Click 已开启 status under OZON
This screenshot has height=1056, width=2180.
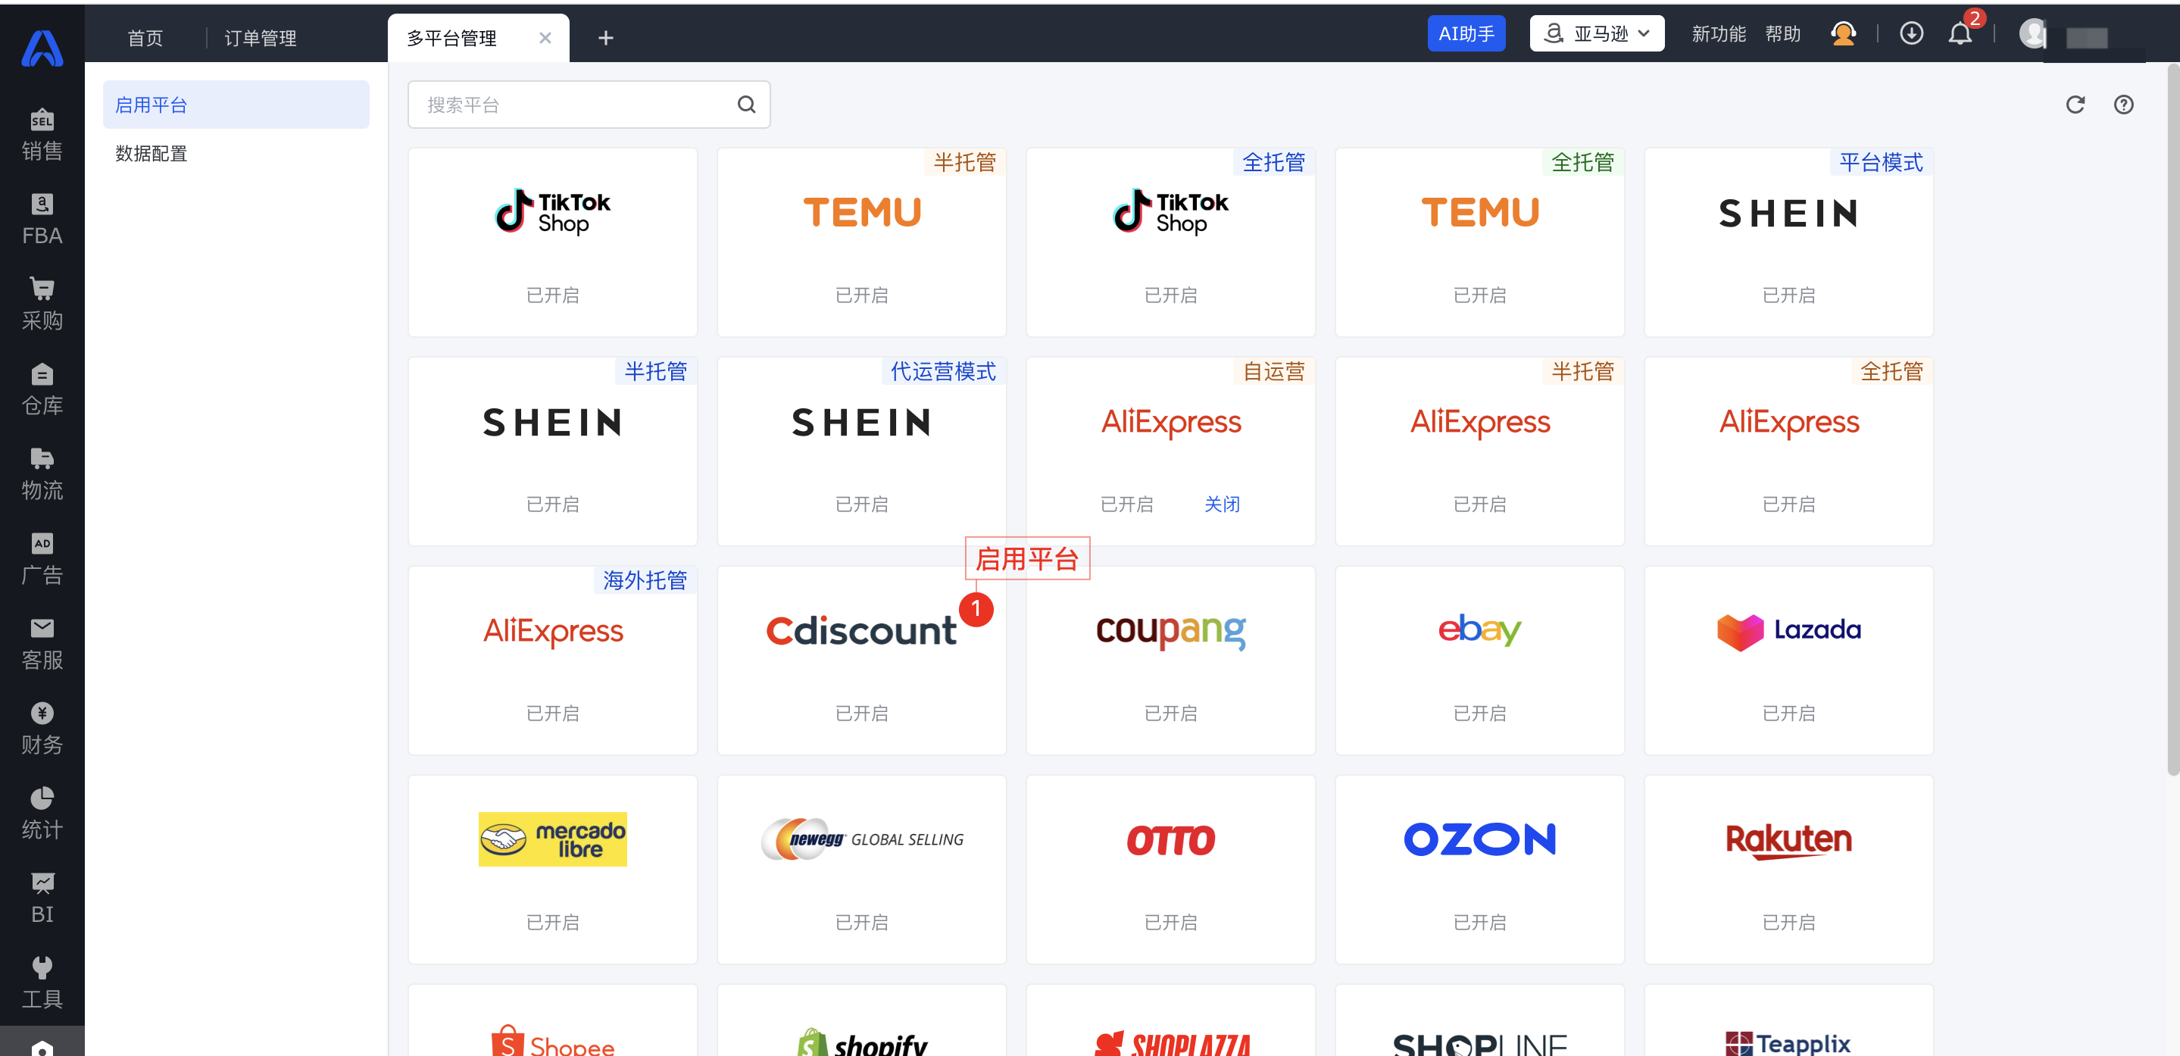click(1479, 923)
